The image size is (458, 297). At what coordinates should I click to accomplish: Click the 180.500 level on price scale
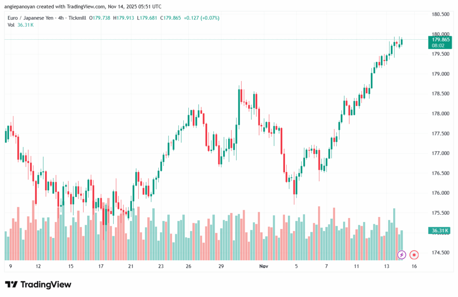point(440,14)
